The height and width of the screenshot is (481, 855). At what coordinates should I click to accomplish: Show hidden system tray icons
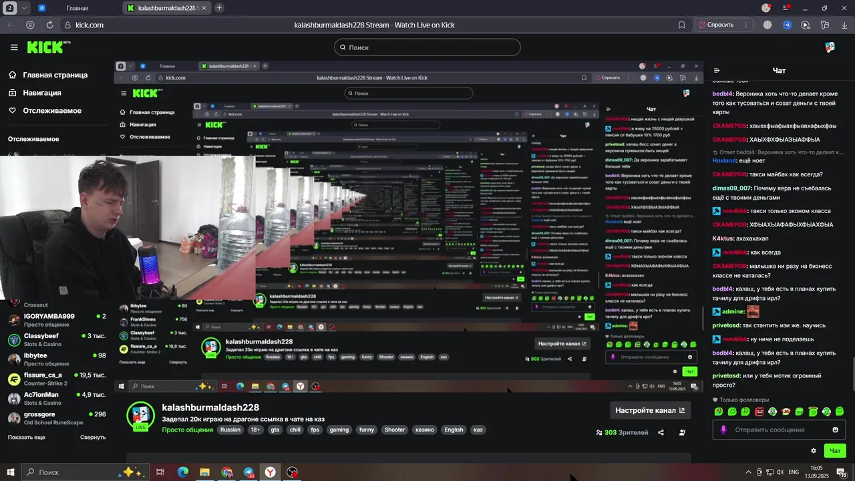coord(748,472)
